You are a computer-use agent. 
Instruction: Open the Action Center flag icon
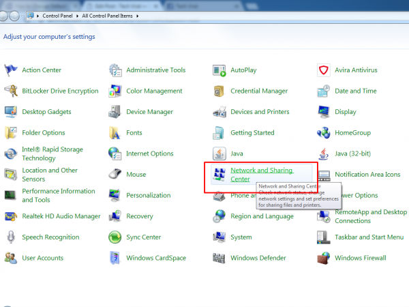point(10,70)
